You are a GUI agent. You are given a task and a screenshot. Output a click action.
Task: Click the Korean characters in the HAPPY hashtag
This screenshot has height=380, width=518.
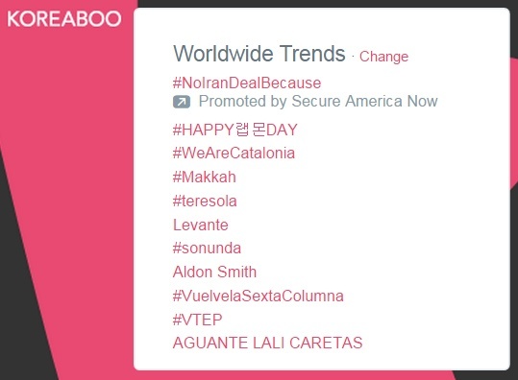coord(251,130)
